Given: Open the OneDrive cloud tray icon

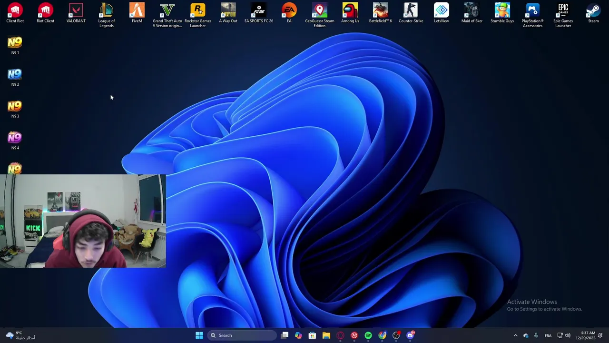Looking at the screenshot, I should [x=526, y=335].
